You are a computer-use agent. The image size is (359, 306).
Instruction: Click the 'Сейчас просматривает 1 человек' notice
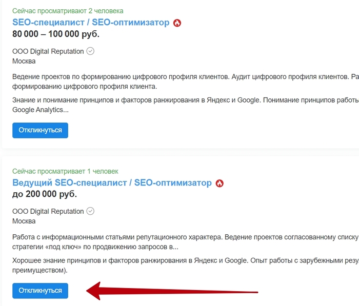coord(65,171)
